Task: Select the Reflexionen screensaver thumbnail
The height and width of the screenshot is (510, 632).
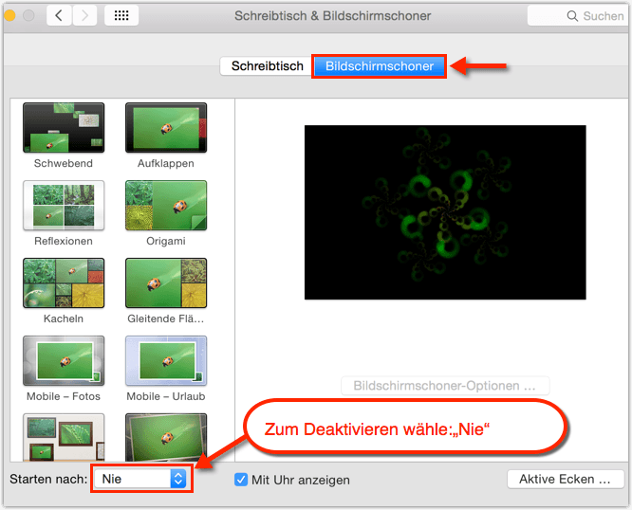Action: [x=64, y=206]
